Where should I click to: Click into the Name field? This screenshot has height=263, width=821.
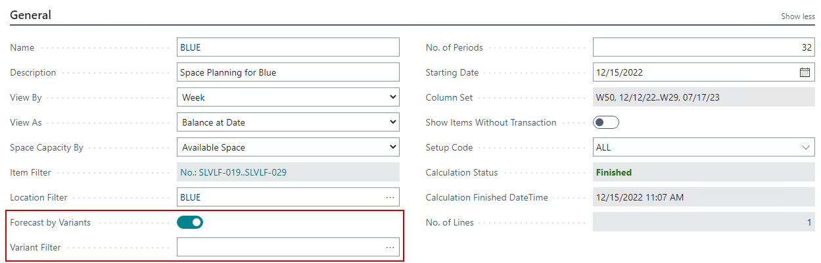tap(288, 47)
